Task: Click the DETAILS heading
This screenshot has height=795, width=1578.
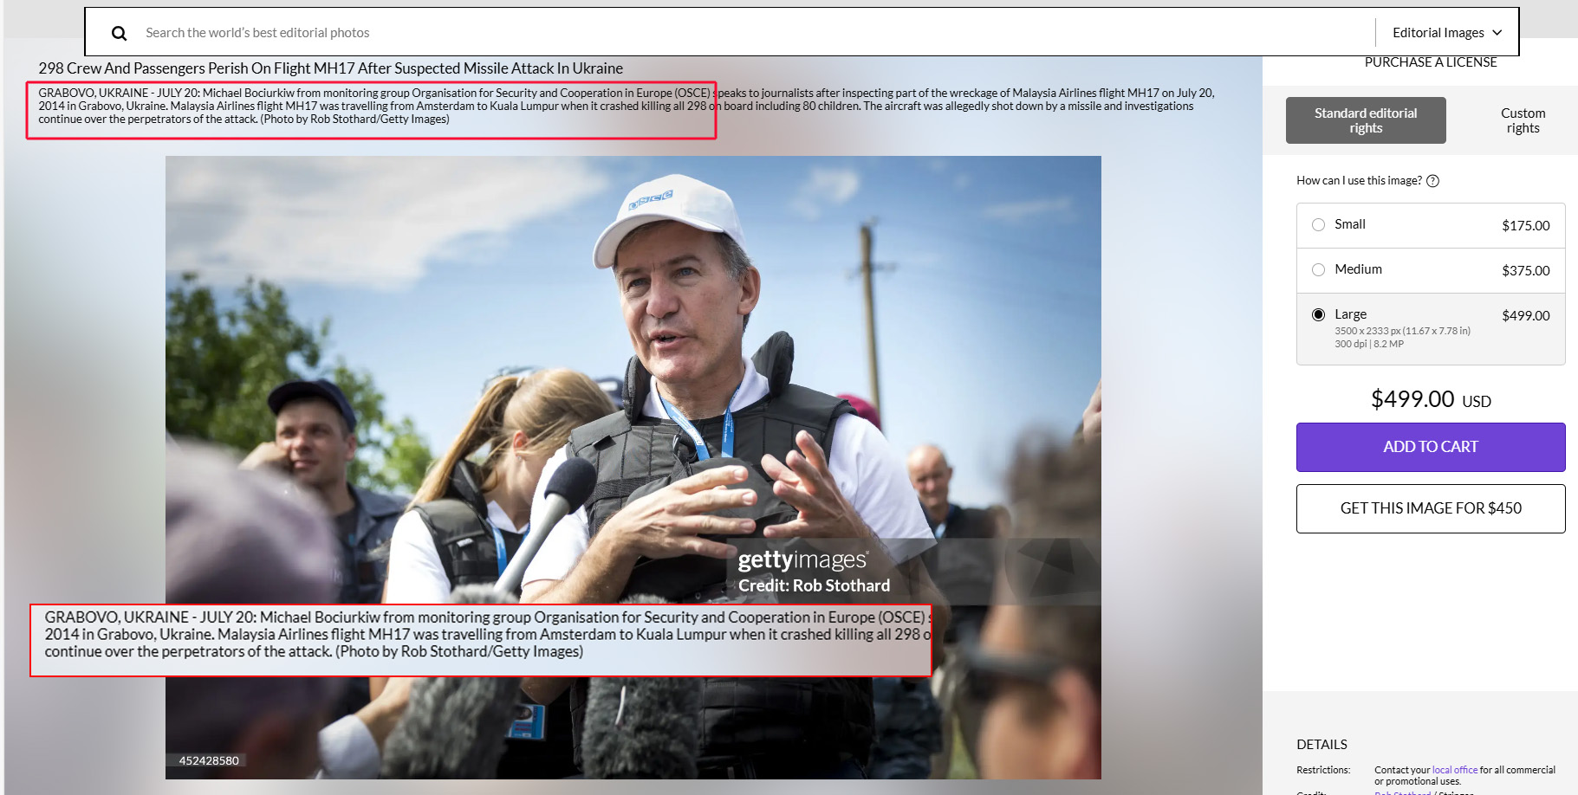Action: click(1321, 745)
